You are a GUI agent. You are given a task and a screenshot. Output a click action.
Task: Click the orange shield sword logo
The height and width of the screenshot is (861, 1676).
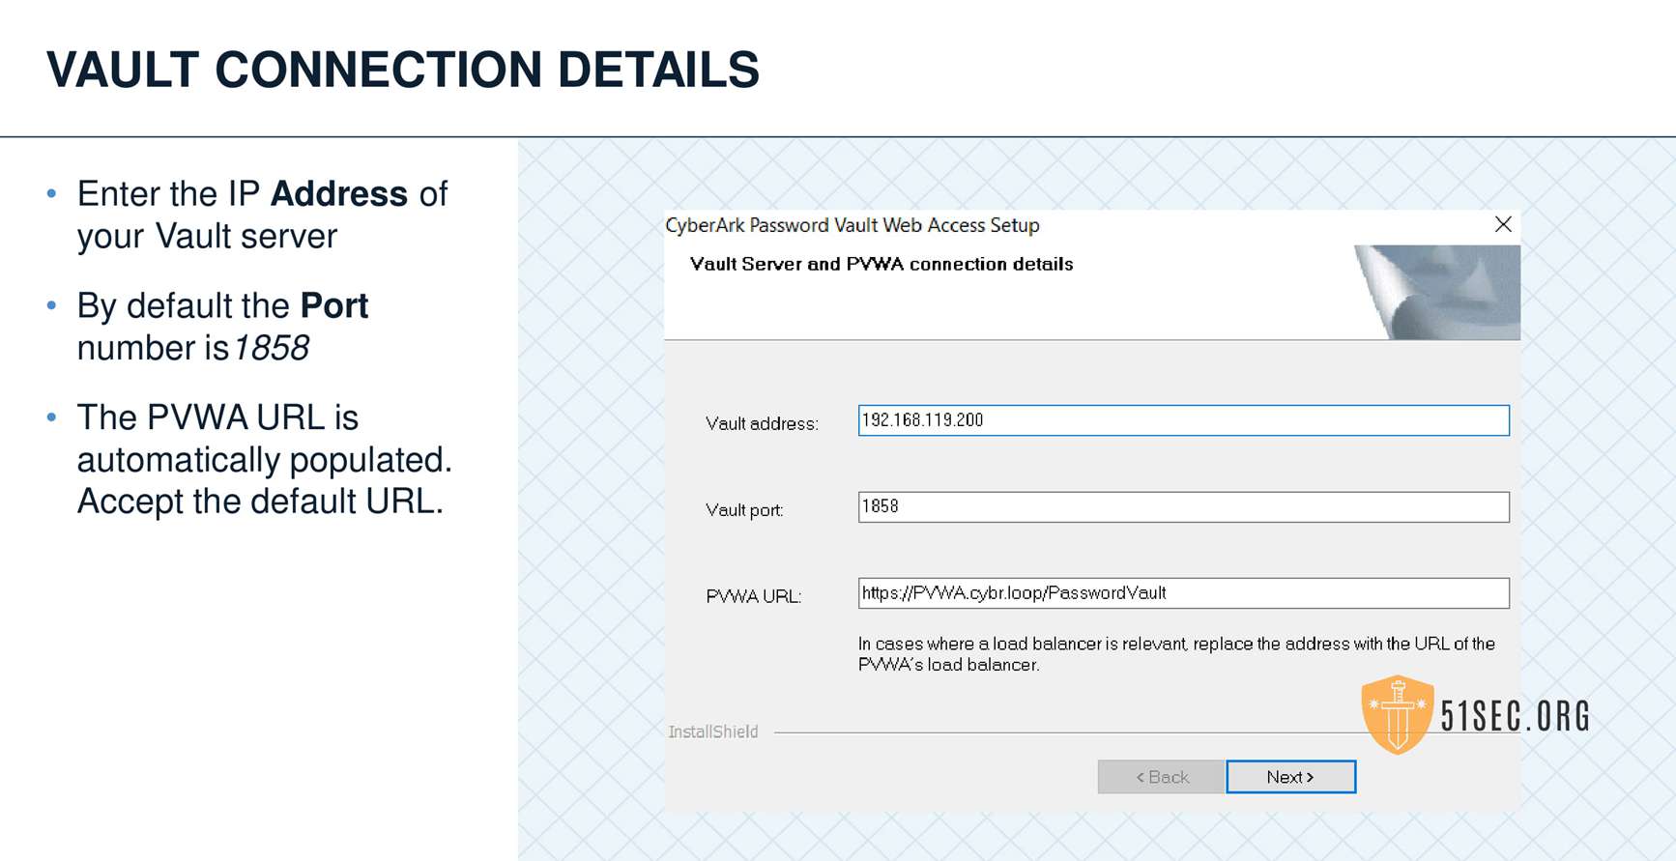coord(1397,715)
